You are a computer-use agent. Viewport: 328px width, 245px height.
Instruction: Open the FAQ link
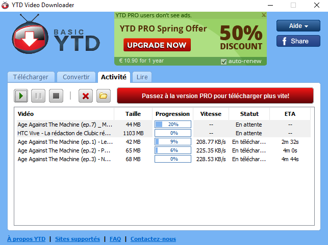[x=115, y=239]
